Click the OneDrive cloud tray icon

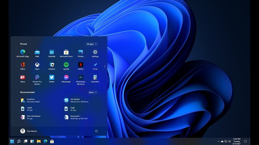pos(222,141)
